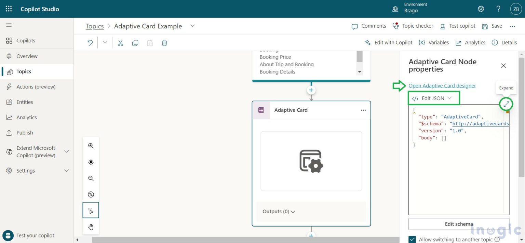The image size is (525, 243).
Task: Reset canvas view with the center focus icon
Action: [91, 162]
